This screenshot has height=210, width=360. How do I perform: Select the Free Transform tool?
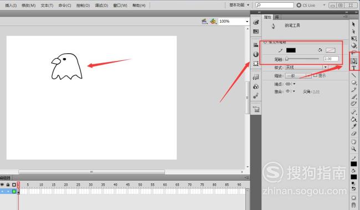click(353, 38)
